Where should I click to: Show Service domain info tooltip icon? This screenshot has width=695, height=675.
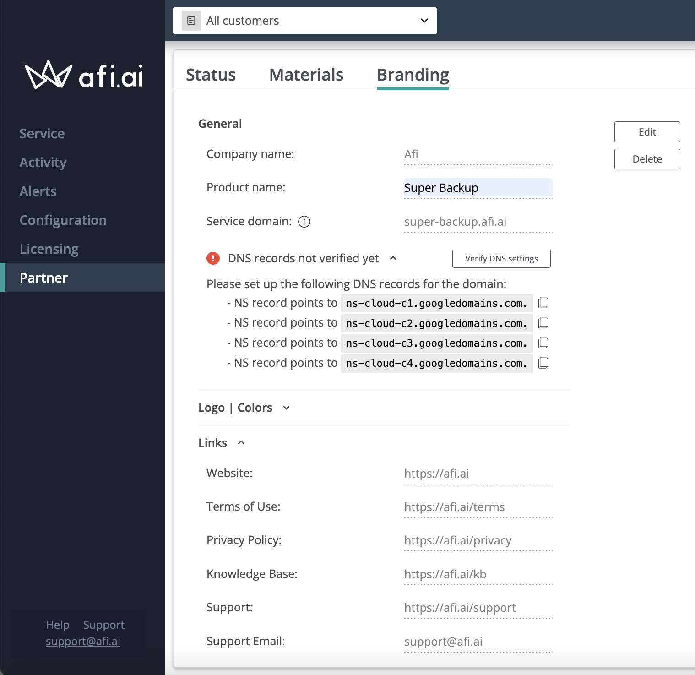point(304,222)
